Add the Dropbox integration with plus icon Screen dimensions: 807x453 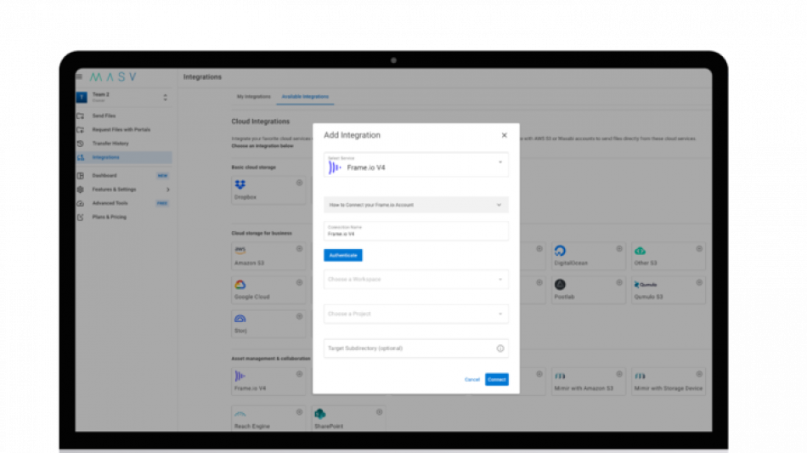pos(299,183)
